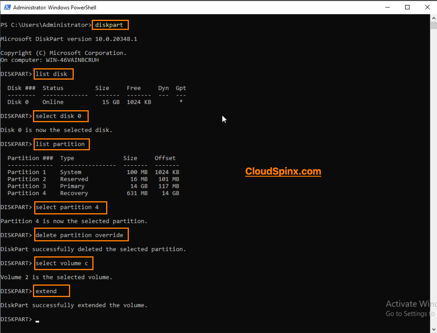The width and height of the screenshot is (437, 333).
Task: Click the scrollbar up arrow
Action: [433, 18]
